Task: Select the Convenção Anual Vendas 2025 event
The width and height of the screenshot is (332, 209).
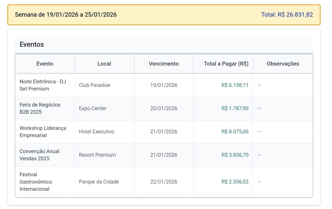Action: click(x=40, y=155)
